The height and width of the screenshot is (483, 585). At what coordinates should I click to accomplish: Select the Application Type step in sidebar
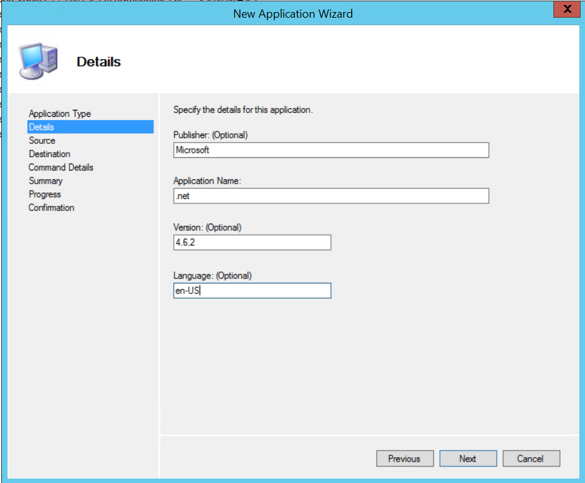click(x=59, y=114)
